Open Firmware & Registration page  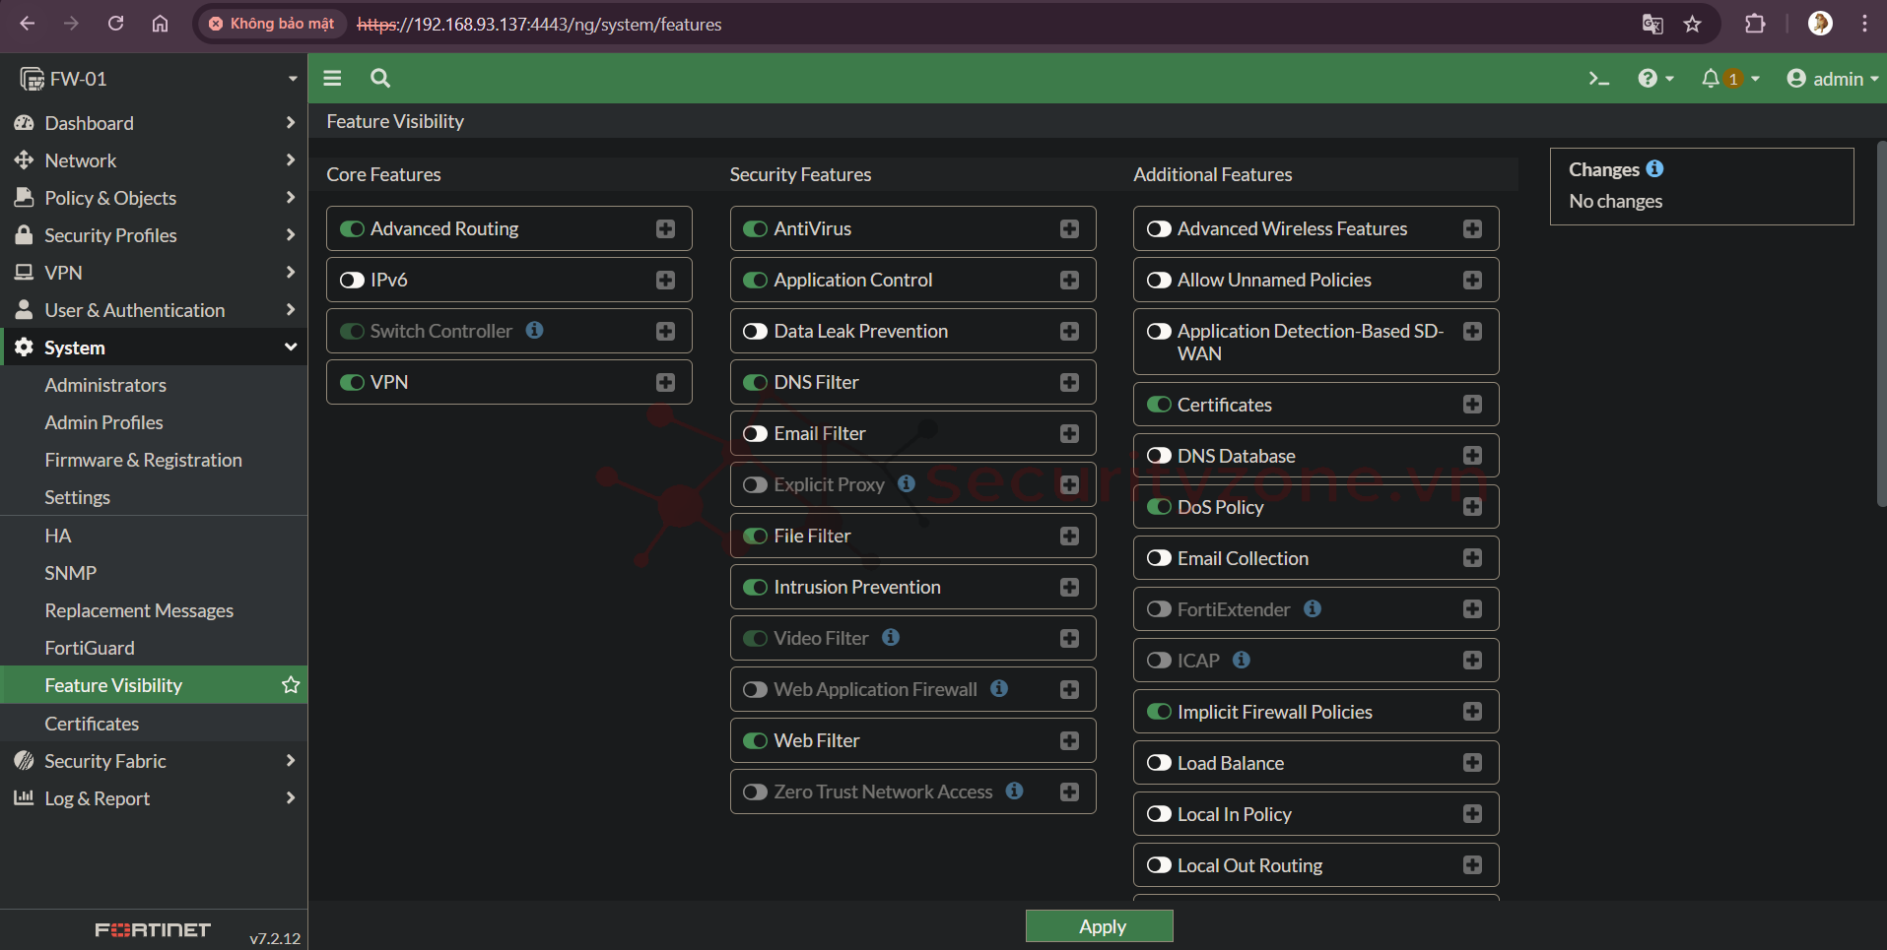(143, 460)
